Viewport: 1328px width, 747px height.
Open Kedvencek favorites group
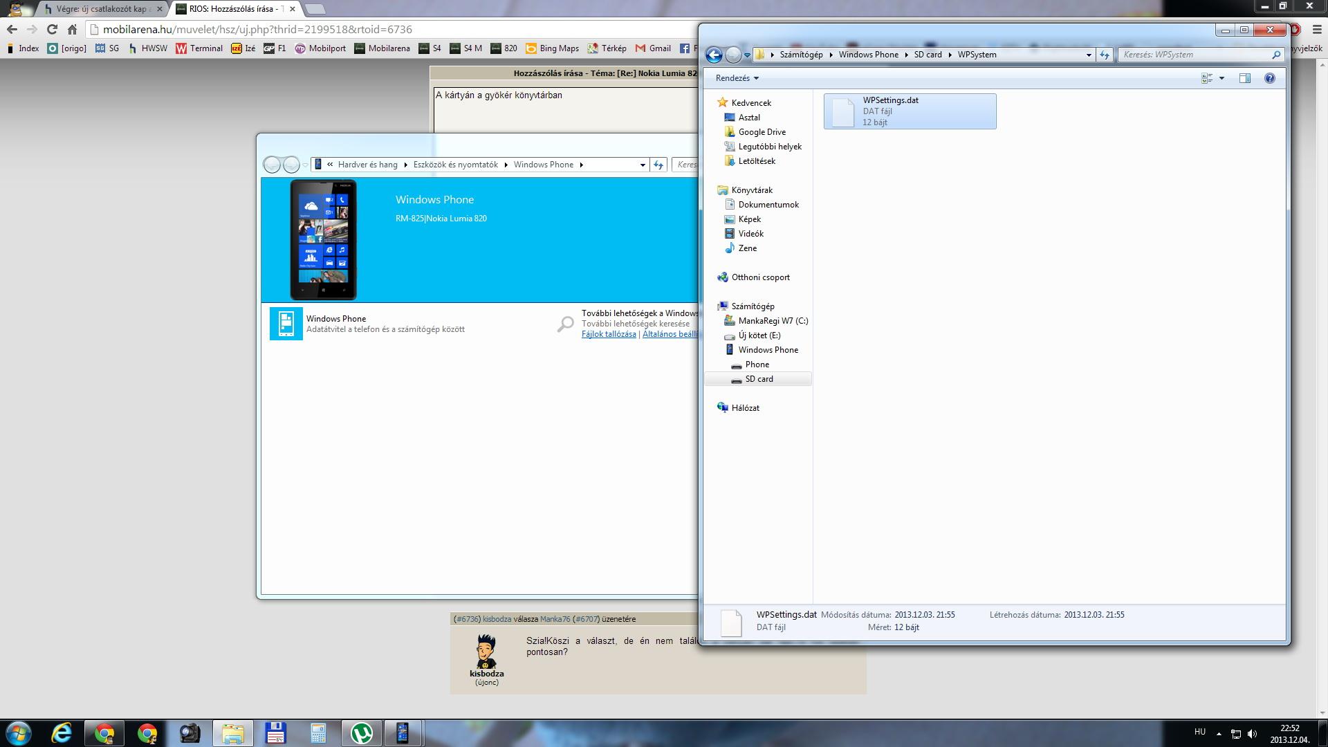click(x=751, y=102)
